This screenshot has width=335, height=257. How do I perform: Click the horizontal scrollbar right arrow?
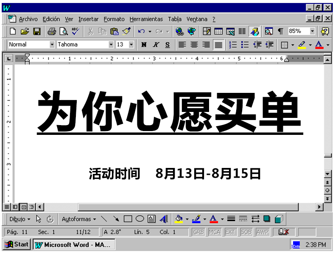(x=319, y=207)
